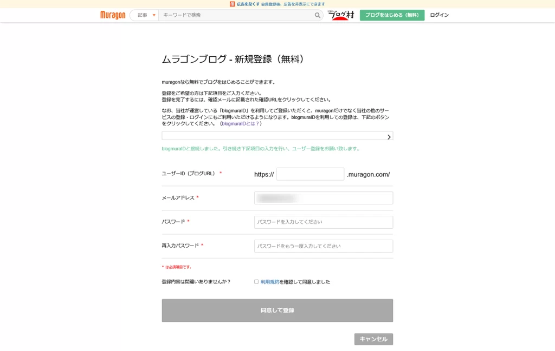Click the ユーザーID blog URL input field
Image resolution: width=555 pixels, height=351 pixels.
point(310,174)
